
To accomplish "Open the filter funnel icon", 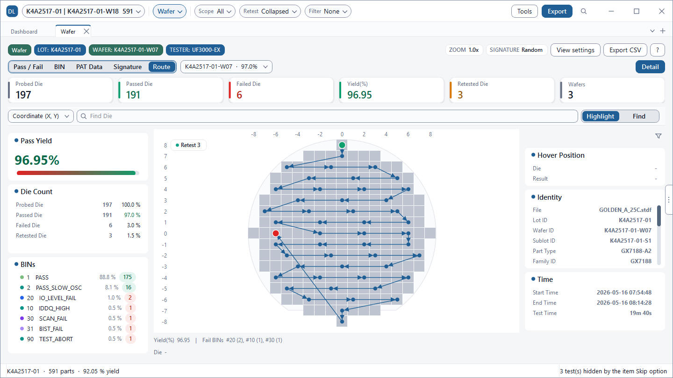I will pos(659,136).
